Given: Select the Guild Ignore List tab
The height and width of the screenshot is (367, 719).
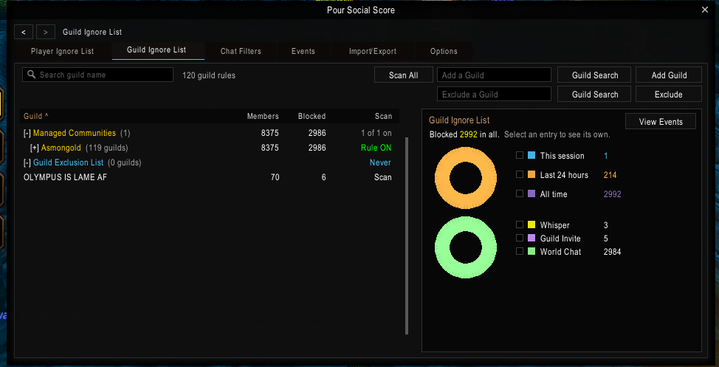Looking at the screenshot, I should click(156, 50).
